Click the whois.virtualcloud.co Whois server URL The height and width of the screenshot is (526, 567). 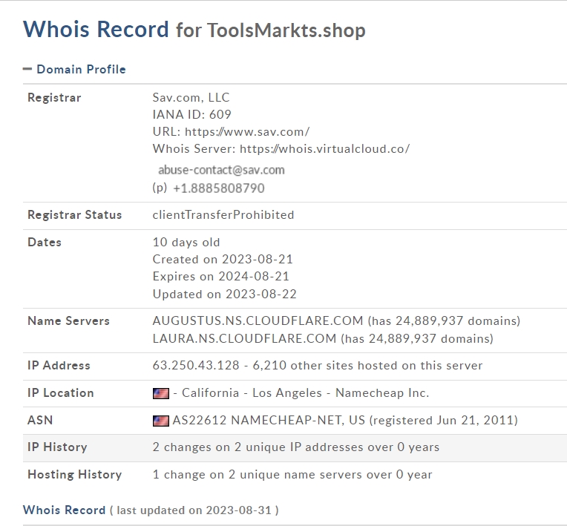point(325,149)
